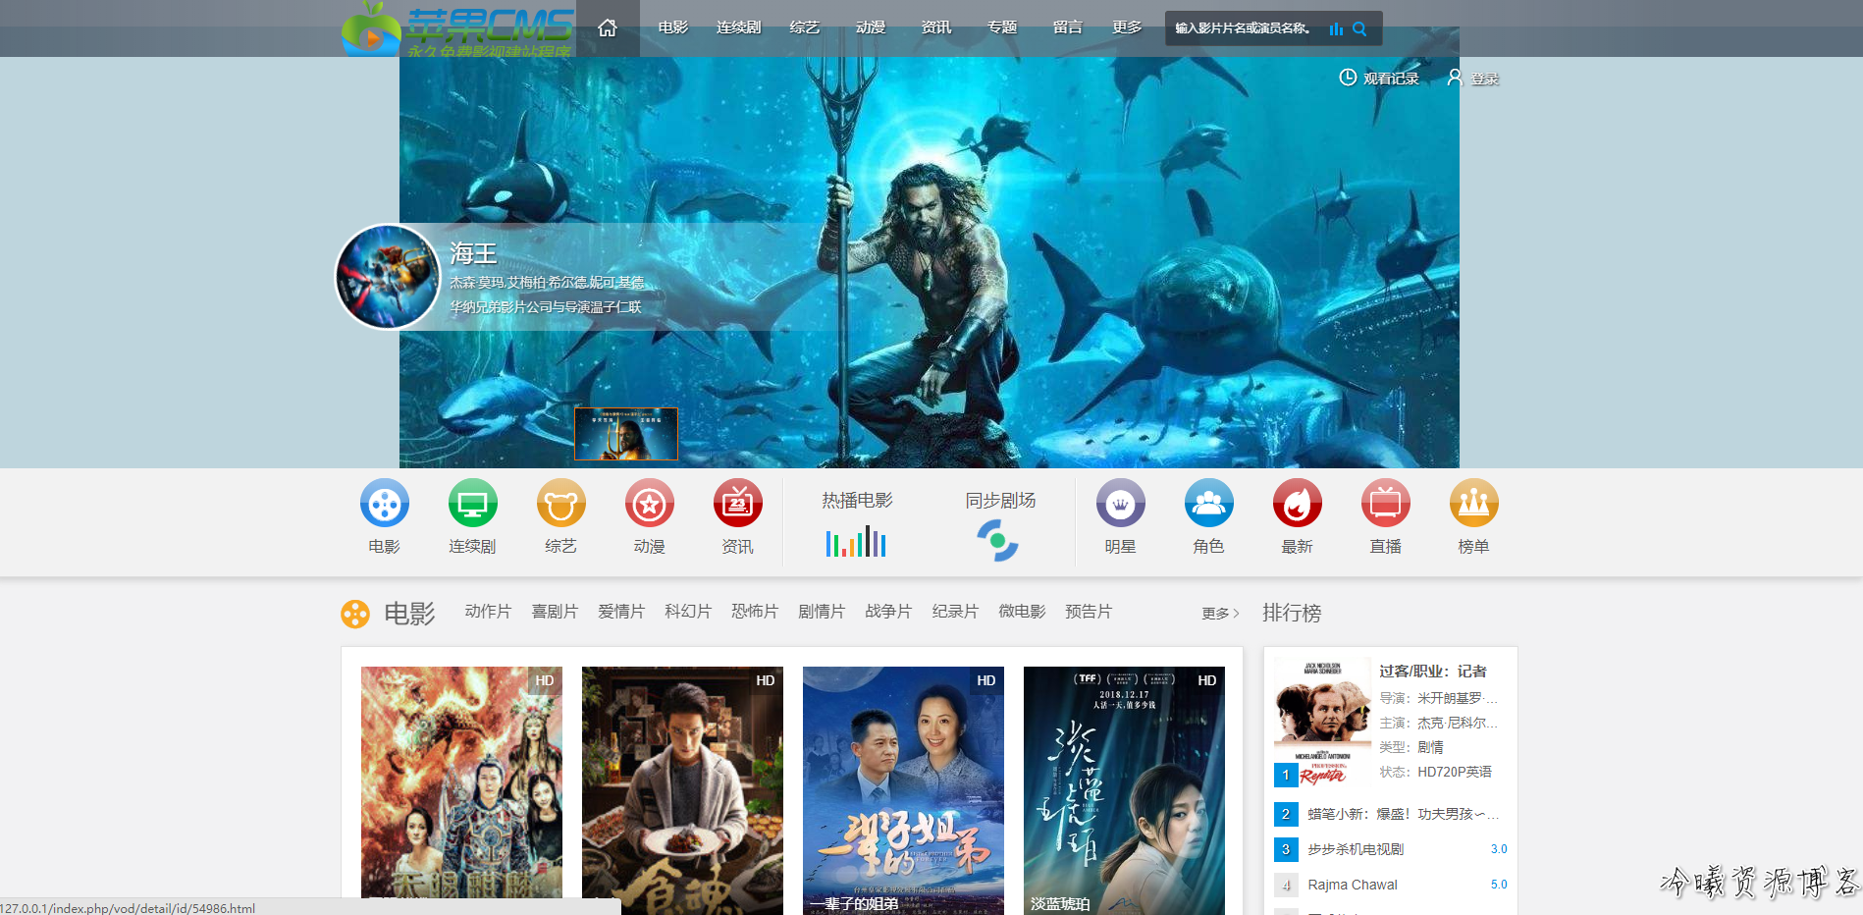Open the 电影 round category icon

pos(385,504)
